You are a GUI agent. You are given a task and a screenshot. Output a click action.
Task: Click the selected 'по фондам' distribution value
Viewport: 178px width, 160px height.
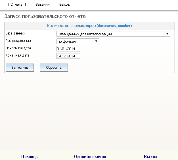pos(67,42)
